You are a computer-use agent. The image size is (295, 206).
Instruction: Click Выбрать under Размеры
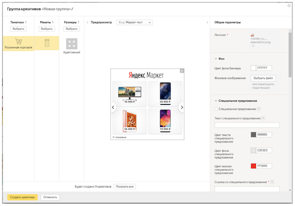point(72,29)
